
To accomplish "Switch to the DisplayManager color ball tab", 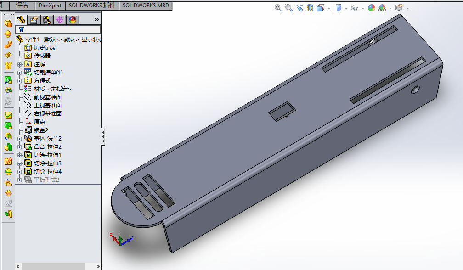I will click(73, 20).
